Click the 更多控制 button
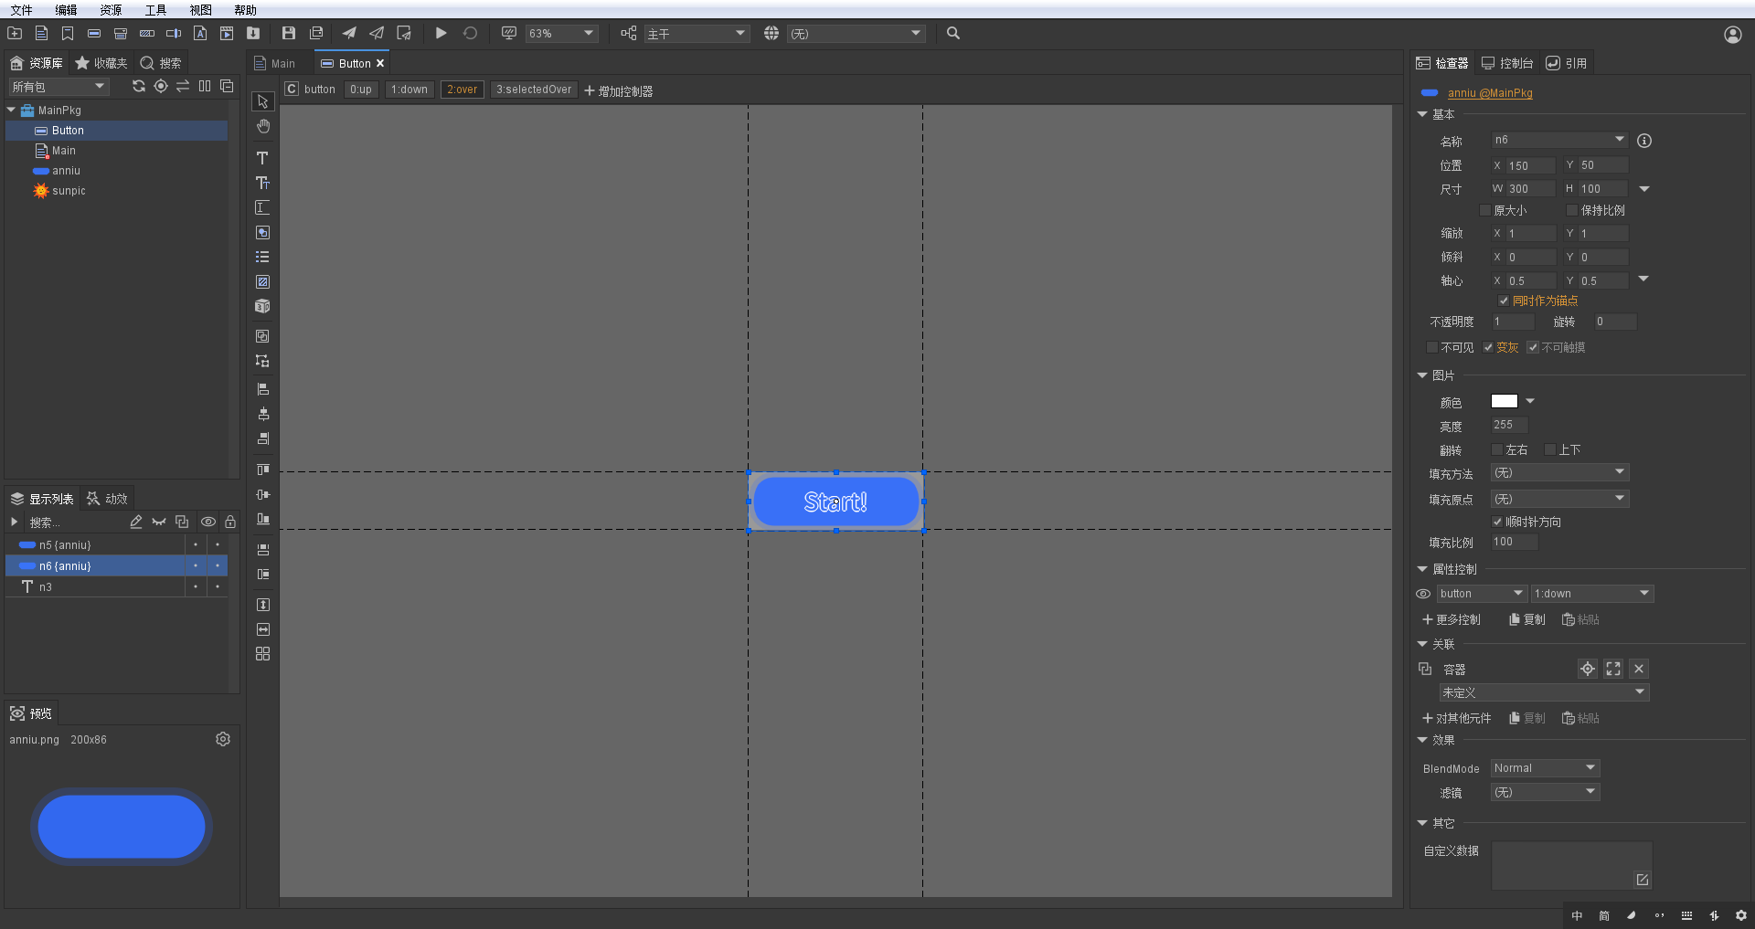Screen dimensions: 1755x929 1452,619
